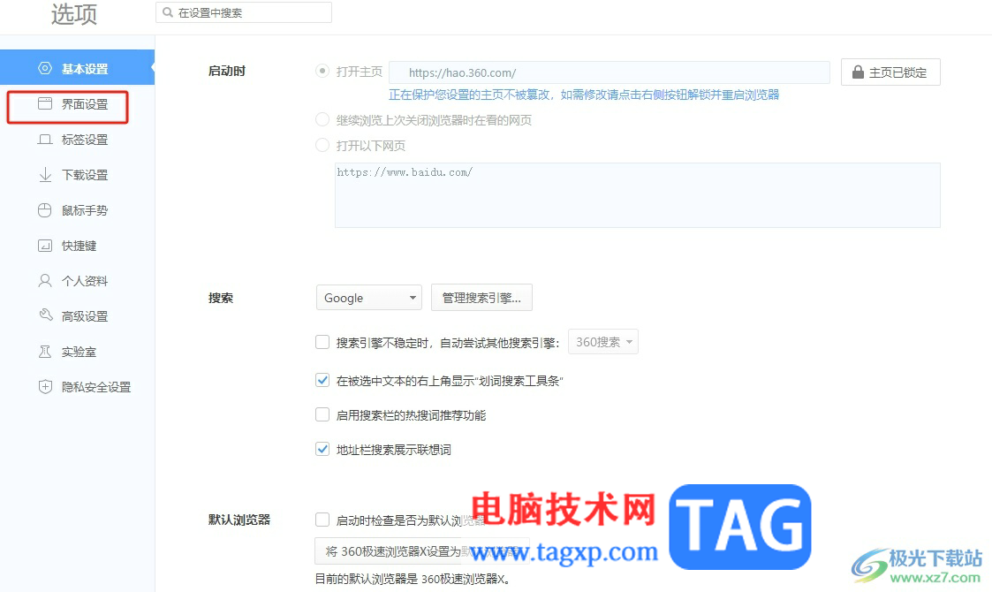Open 界面设置 menu item
This screenshot has height=592, width=992.
pyautogui.click(x=77, y=104)
